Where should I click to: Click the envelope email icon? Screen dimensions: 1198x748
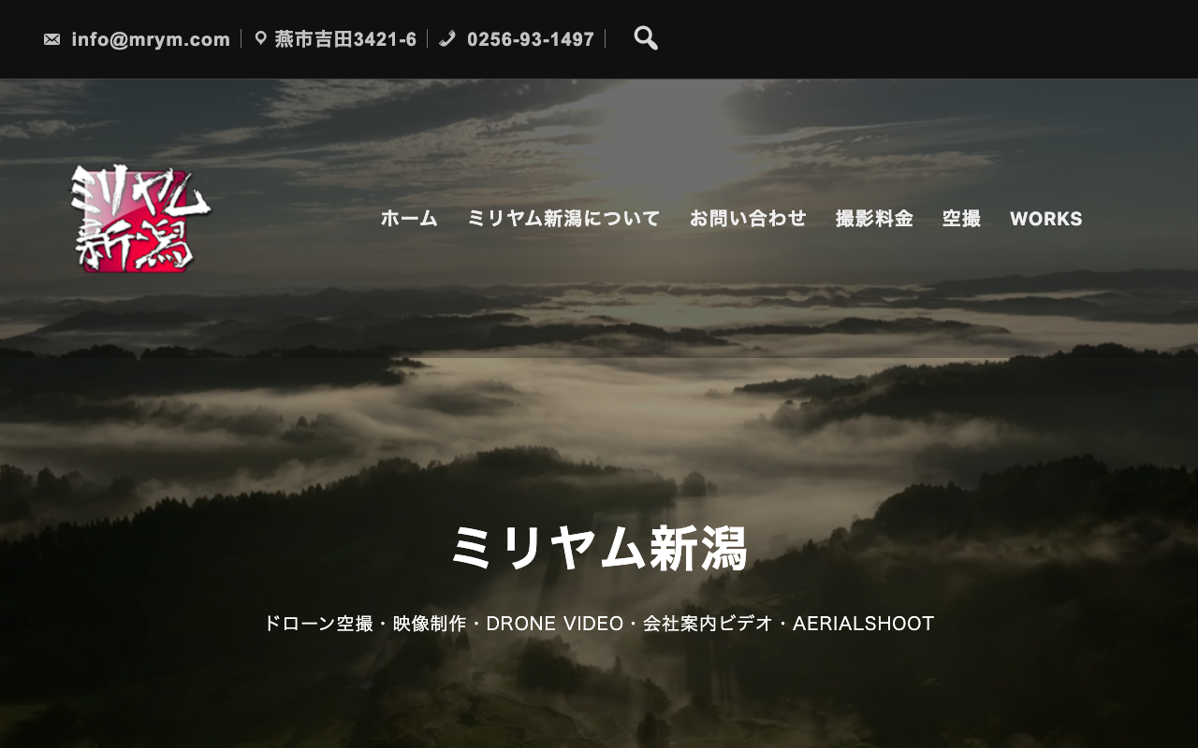pos(52,39)
